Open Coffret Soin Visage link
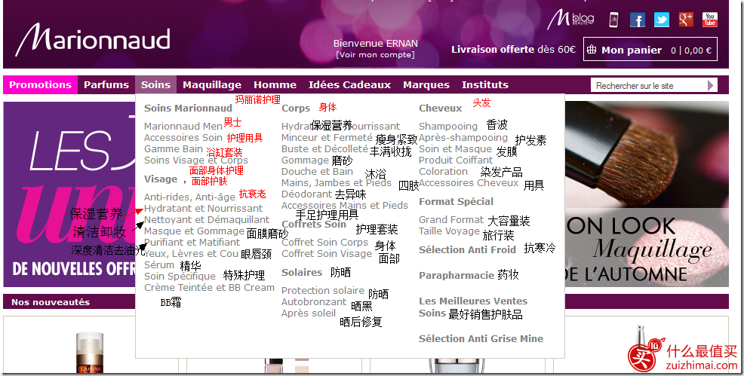Image resolution: width=744 pixels, height=376 pixels. 327,254
